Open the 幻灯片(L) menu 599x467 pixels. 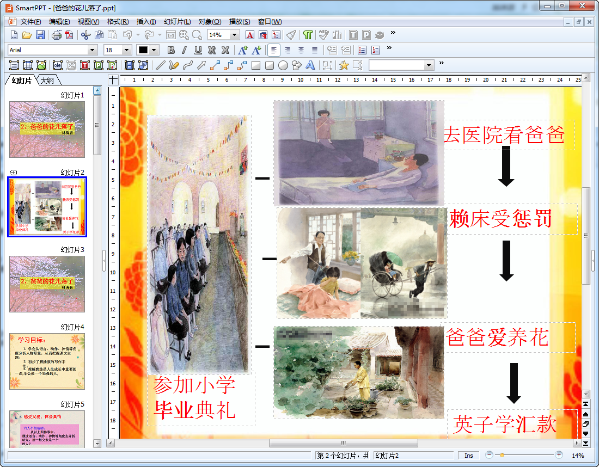click(178, 22)
